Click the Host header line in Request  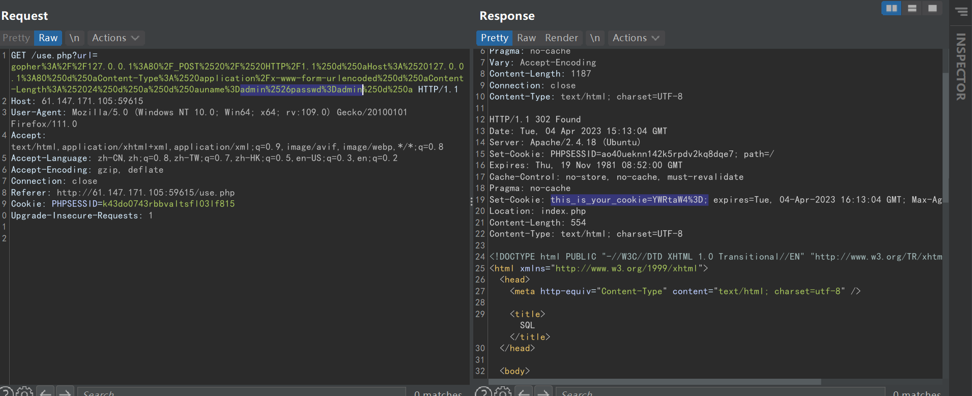point(77,101)
